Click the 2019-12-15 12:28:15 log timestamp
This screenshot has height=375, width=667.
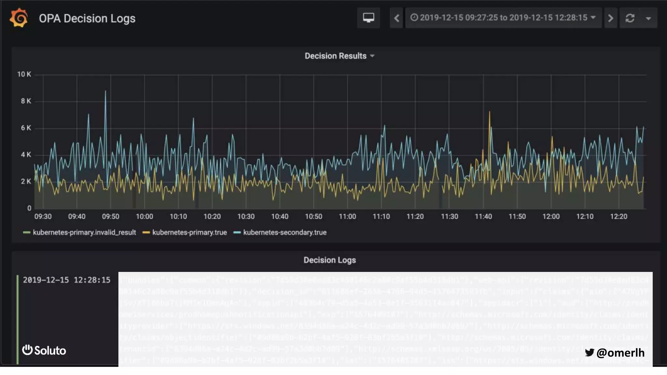(x=66, y=280)
